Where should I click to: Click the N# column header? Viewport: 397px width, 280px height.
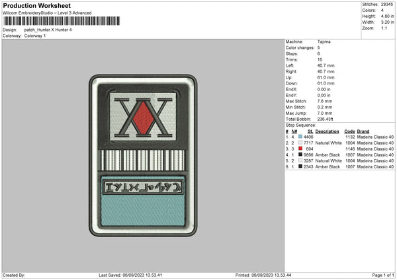pos(294,131)
